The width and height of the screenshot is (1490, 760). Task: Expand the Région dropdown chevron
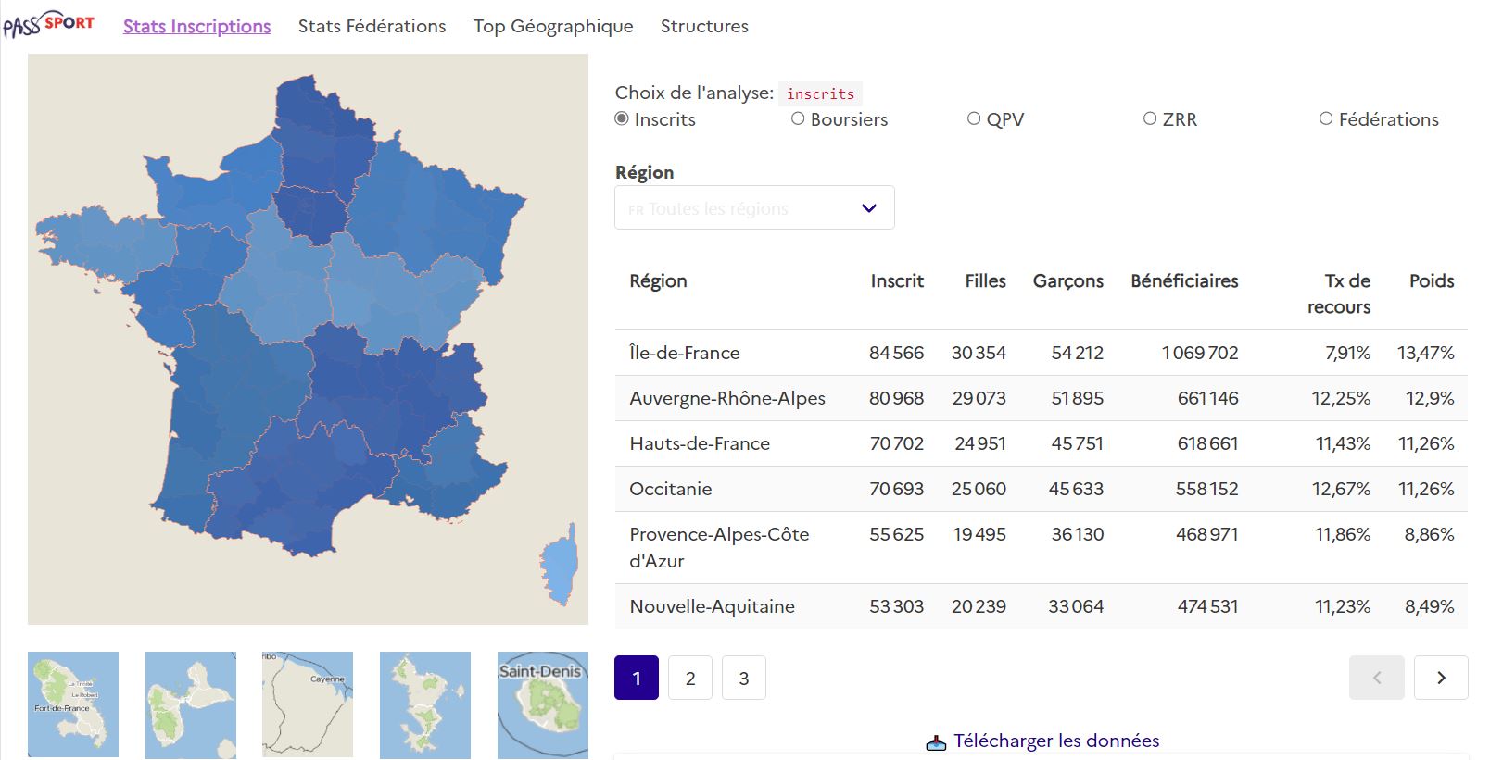(868, 208)
